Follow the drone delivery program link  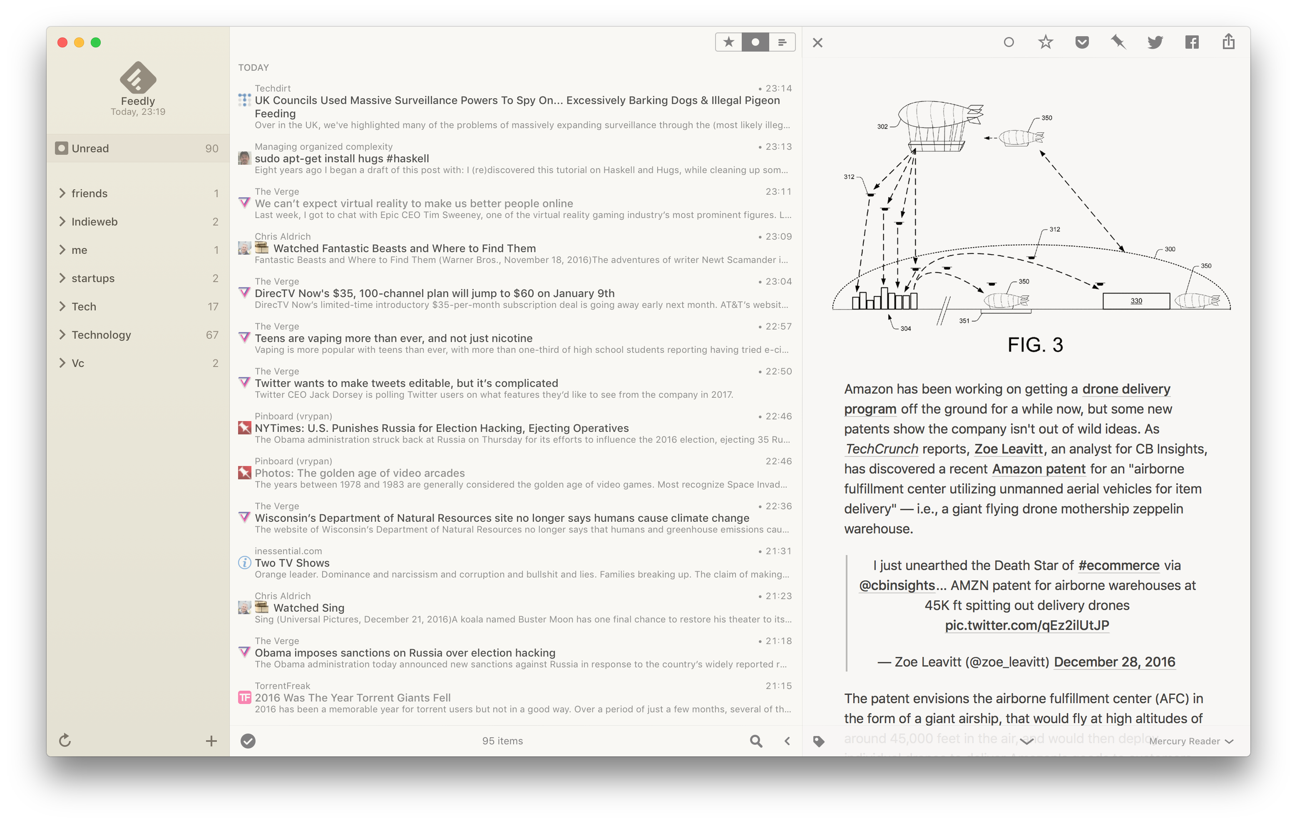pos(1126,389)
